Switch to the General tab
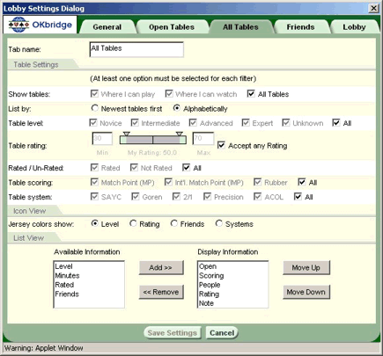The image size is (383, 356). (107, 27)
